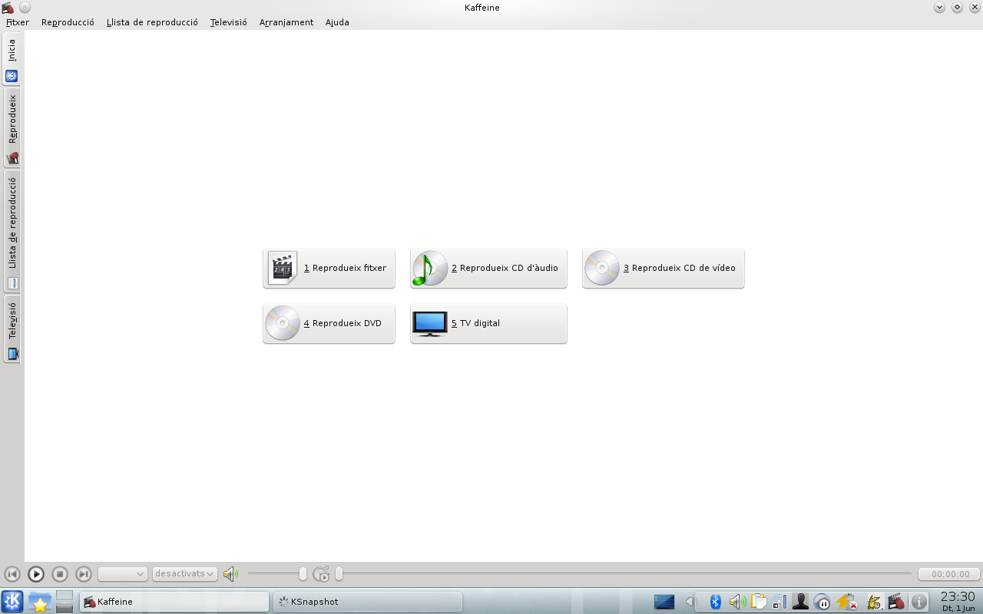Click Reprodueix CD d'àudio button
This screenshot has width=983, height=614.
click(488, 269)
